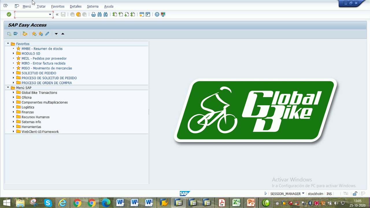Image resolution: width=370 pixels, height=208 pixels.
Task: Click the Save diskette icon
Action: [x=63, y=14]
